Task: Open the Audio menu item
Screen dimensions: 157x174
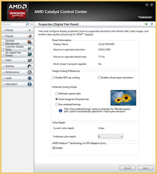Action: coord(18,78)
